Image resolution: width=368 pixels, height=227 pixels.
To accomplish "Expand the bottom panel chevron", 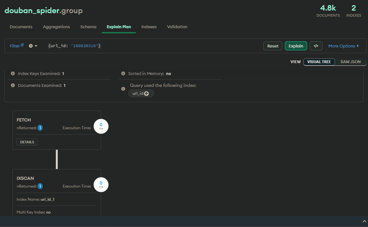I will pyautogui.click(x=364, y=221).
